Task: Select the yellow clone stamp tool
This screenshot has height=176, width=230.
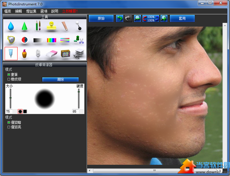Action: pos(51,26)
